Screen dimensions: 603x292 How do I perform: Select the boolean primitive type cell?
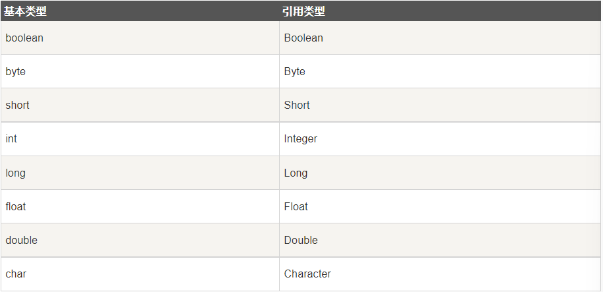click(24, 38)
